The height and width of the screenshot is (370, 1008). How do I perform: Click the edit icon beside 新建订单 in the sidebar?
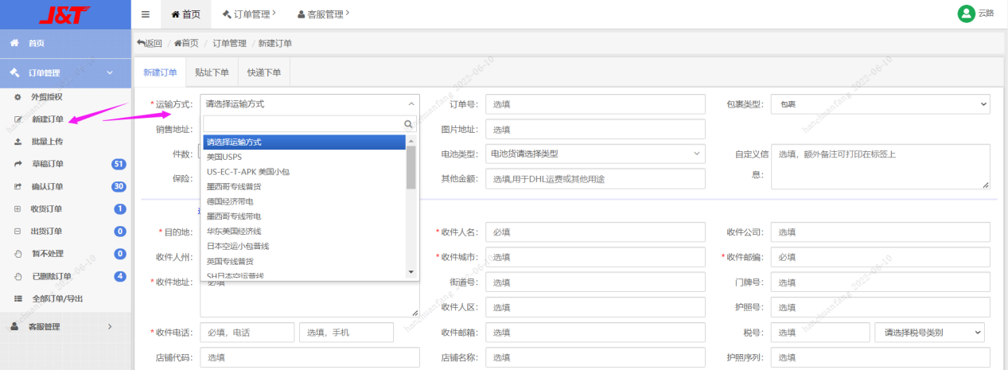pos(18,119)
